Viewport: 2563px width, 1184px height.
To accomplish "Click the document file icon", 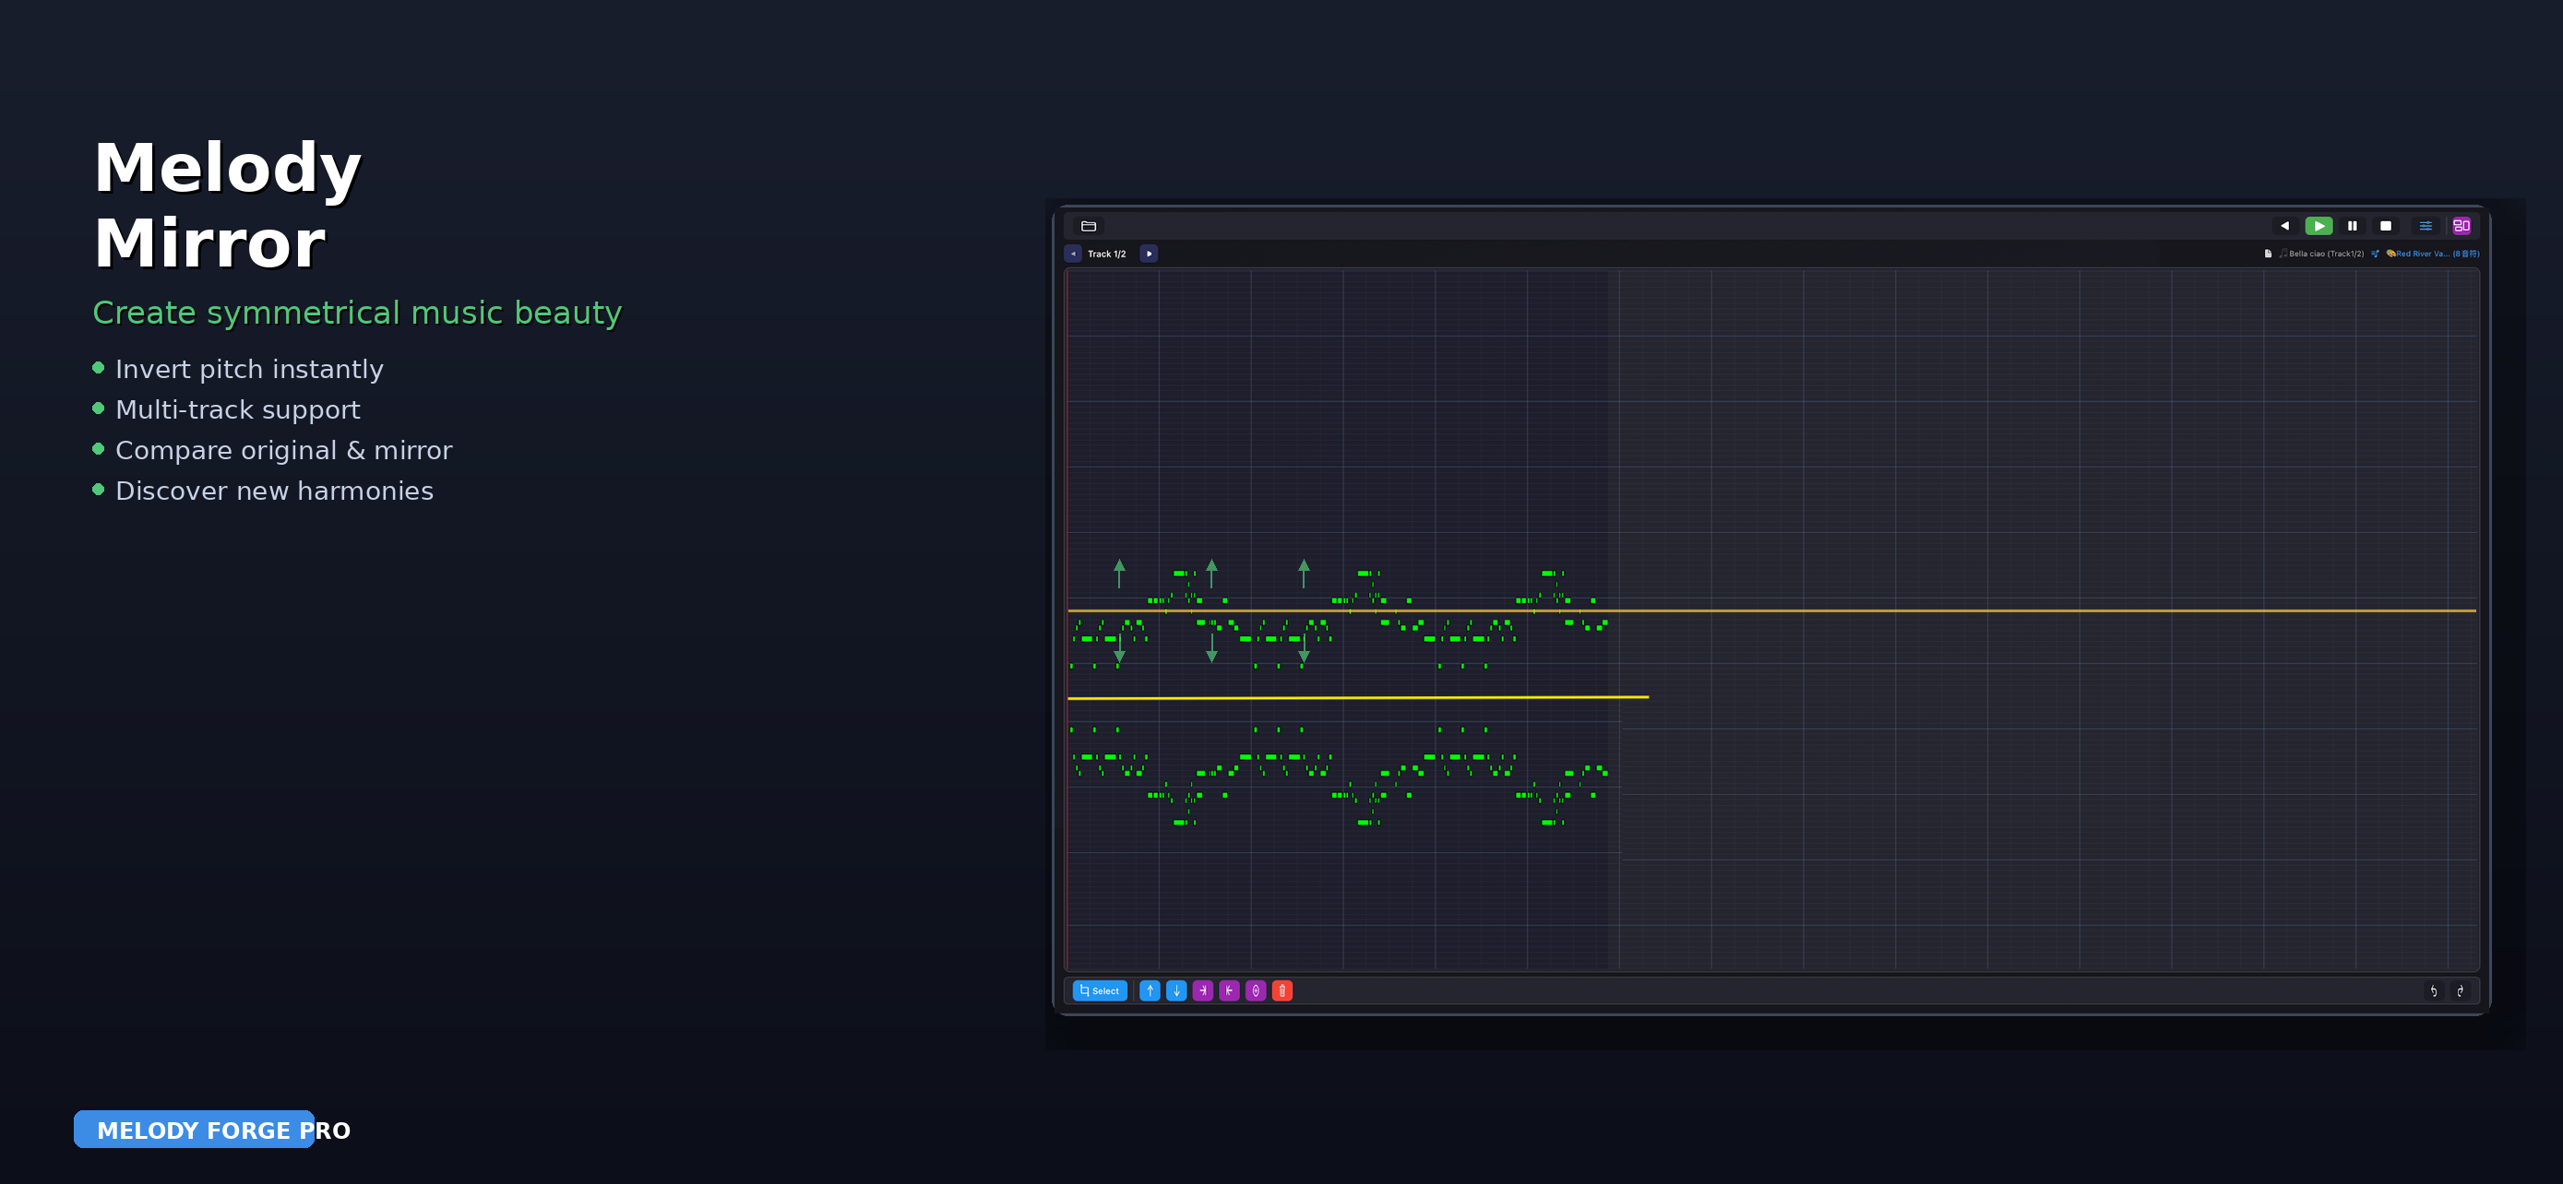I will point(2268,254).
